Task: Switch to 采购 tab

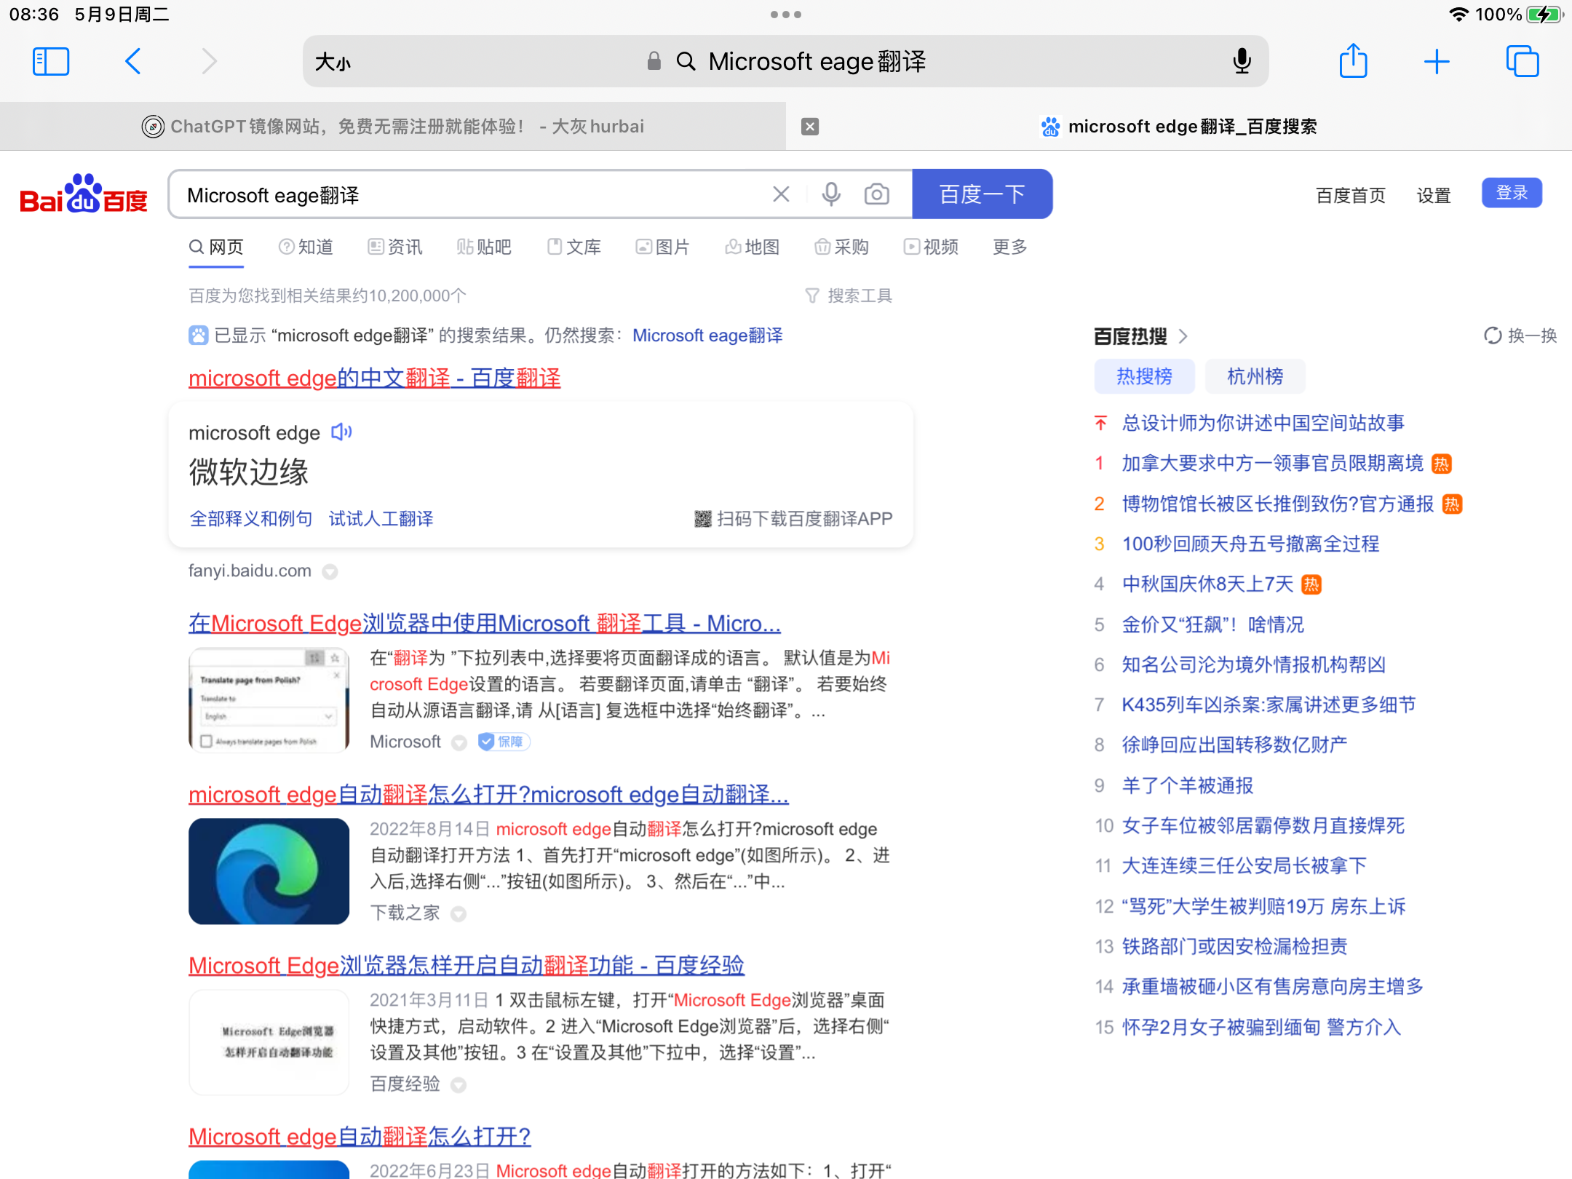Action: coord(842,247)
